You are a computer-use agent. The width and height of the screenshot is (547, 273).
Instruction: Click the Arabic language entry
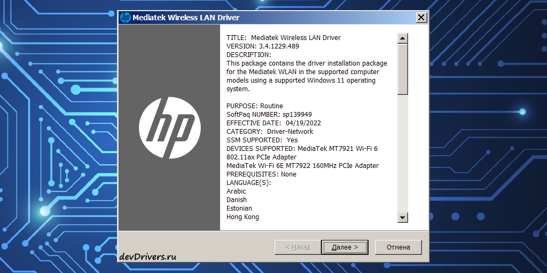point(236,191)
